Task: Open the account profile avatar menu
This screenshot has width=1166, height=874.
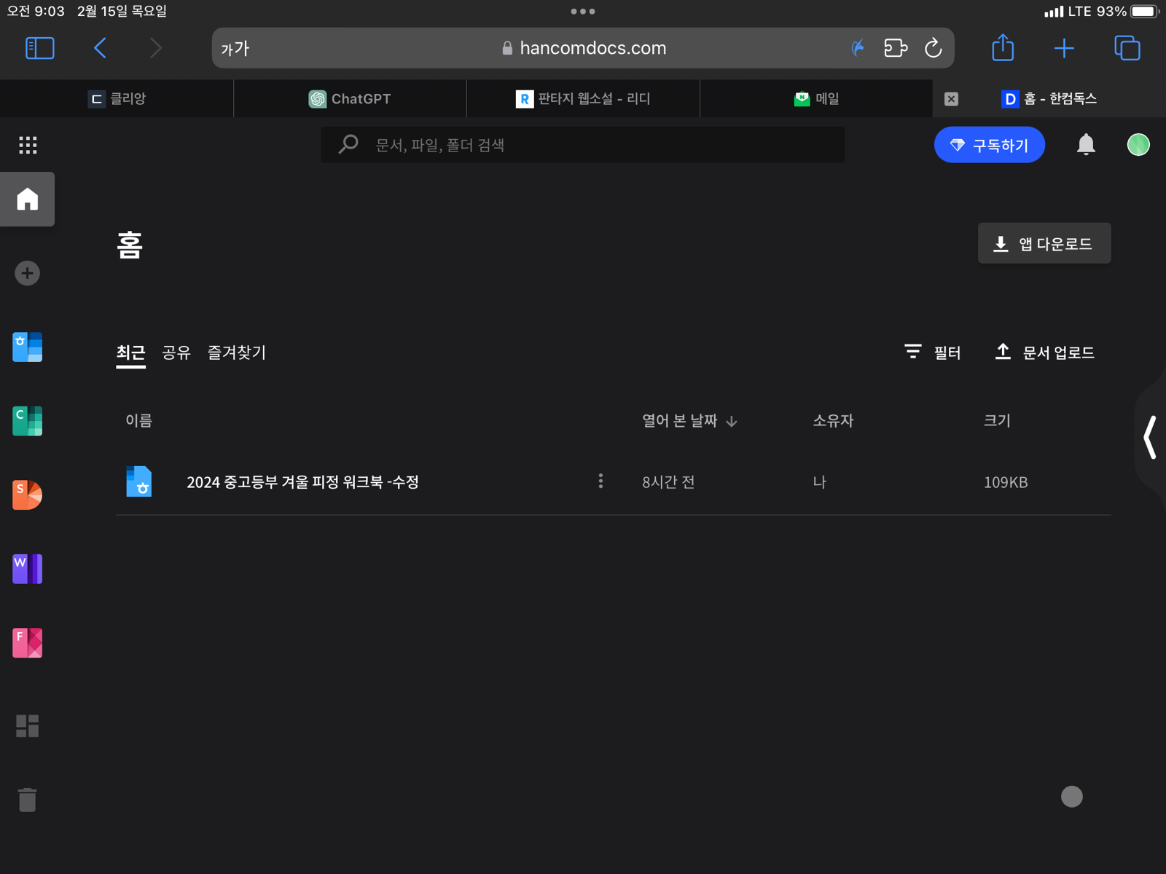Action: tap(1138, 145)
